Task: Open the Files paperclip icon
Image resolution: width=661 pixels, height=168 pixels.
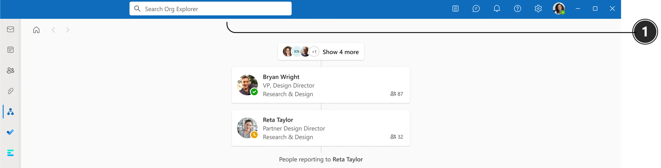Action: (x=10, y=91)
